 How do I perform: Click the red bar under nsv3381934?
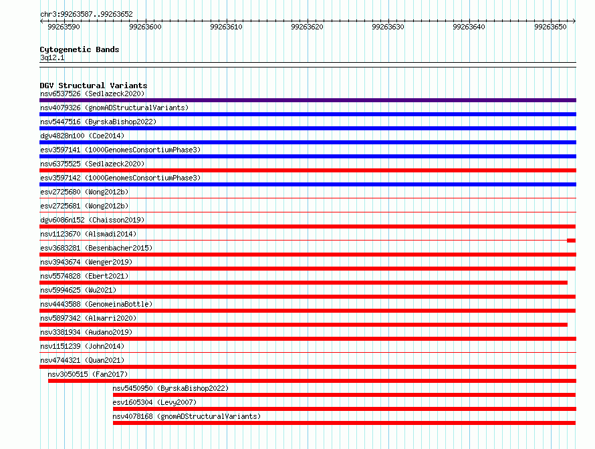[x=308, y=339]
